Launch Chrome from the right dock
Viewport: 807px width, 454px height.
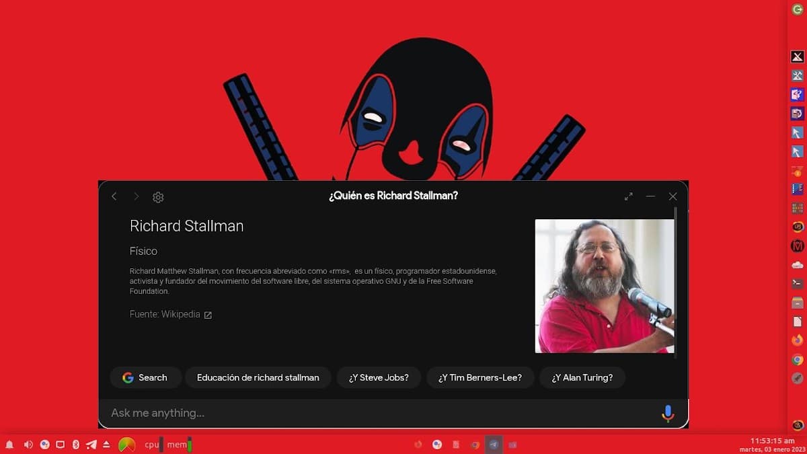798,360
